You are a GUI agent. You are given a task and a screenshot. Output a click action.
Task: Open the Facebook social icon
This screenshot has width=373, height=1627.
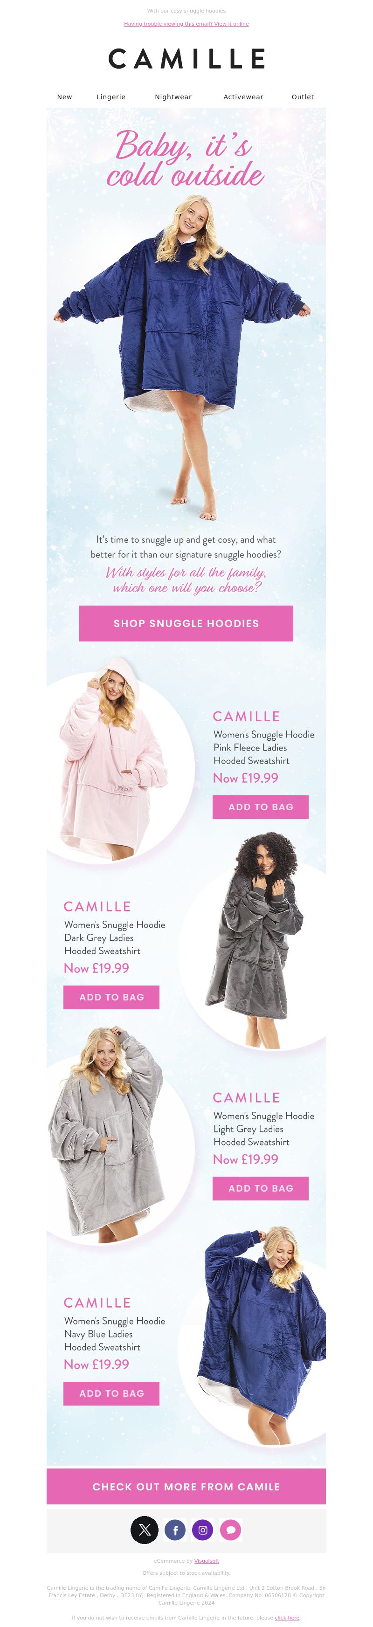point(175,1530)
